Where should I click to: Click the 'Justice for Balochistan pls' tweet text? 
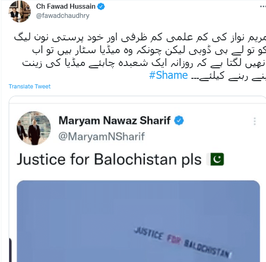tap(109, 159)
